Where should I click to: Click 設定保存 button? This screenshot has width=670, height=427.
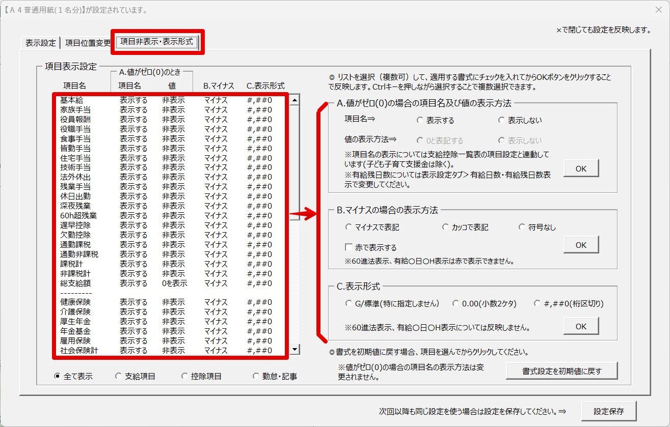[608, 411]
